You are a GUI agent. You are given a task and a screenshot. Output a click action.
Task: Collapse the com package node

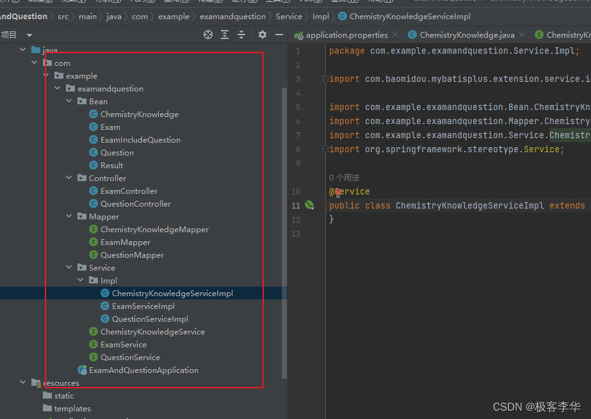[35, 62]
